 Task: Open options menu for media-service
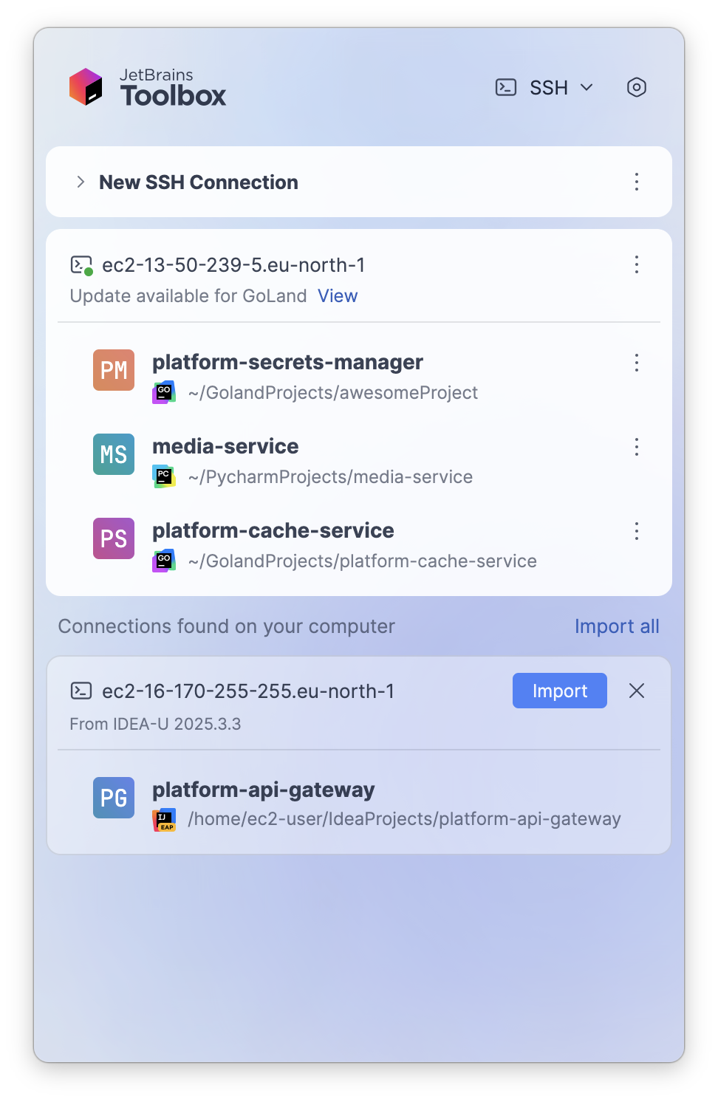point(636,446)
